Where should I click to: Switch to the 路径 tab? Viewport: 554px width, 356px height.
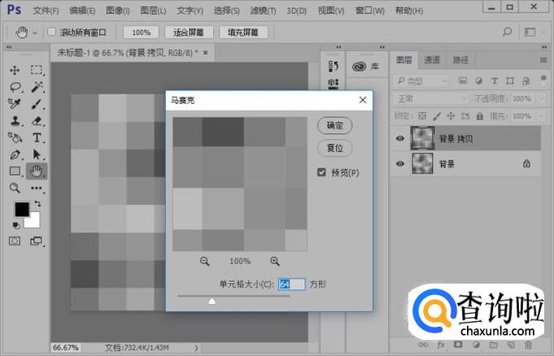point(460,60)
